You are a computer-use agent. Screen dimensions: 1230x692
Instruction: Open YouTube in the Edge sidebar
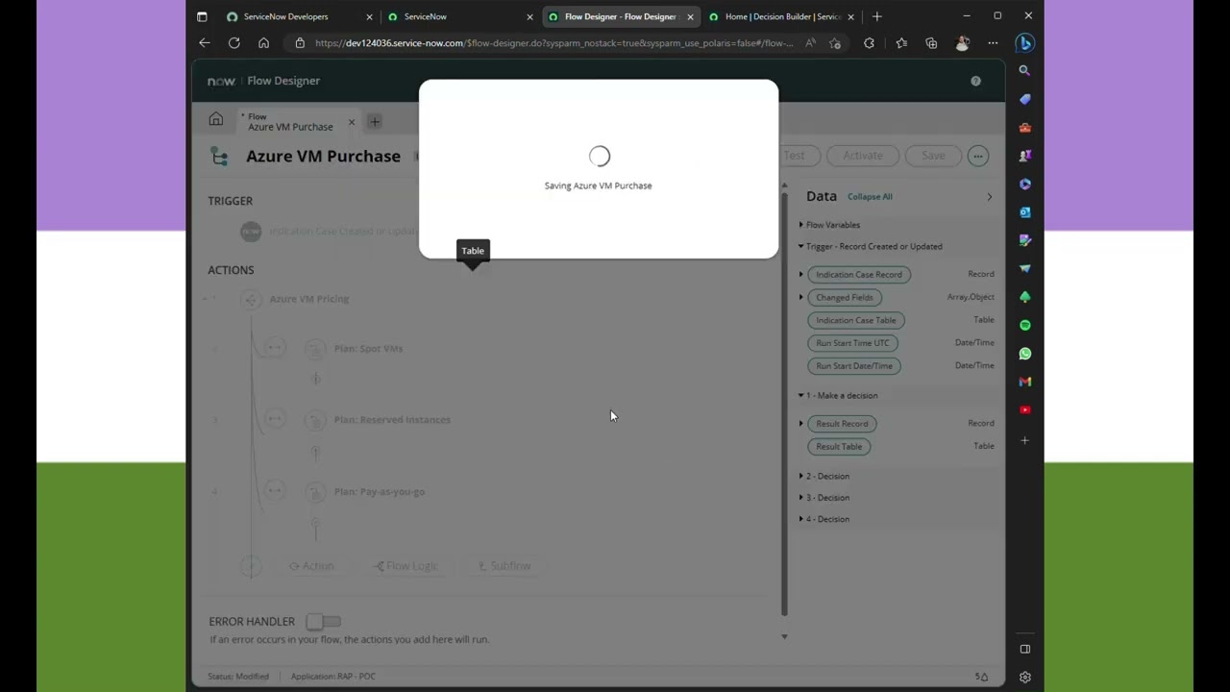[x=1024, y=409]
